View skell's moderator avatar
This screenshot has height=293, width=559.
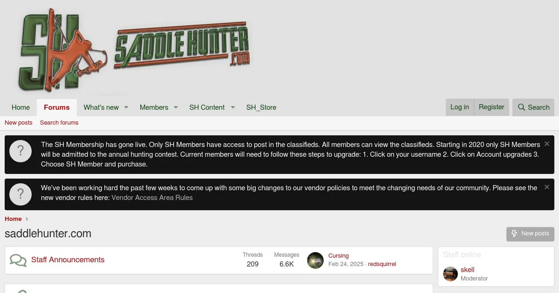[450, 274]
